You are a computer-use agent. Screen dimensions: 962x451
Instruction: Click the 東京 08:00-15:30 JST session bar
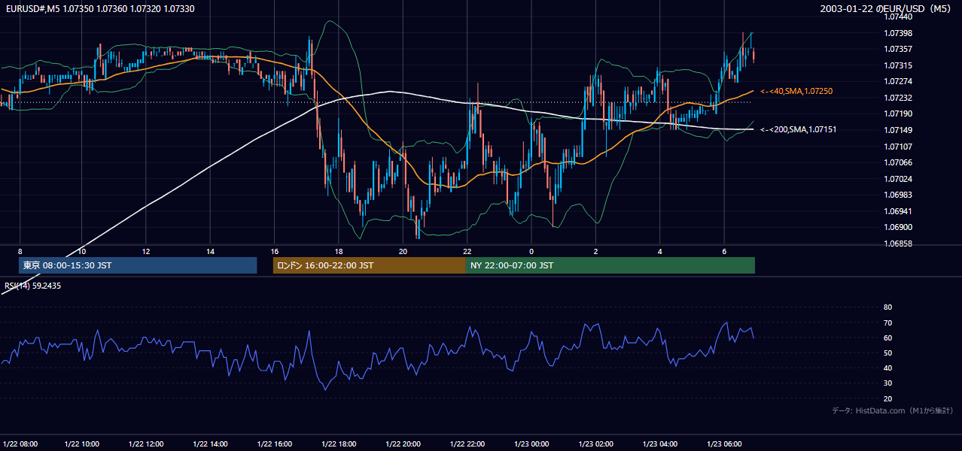pyautogui.click(x=138, y=265)
